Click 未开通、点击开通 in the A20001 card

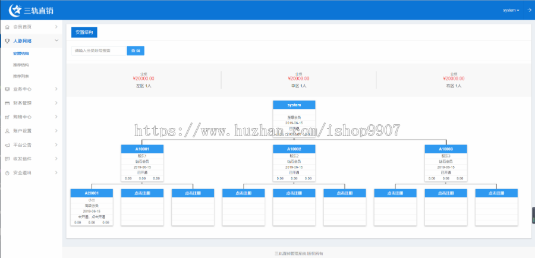(x=92, y=217)
